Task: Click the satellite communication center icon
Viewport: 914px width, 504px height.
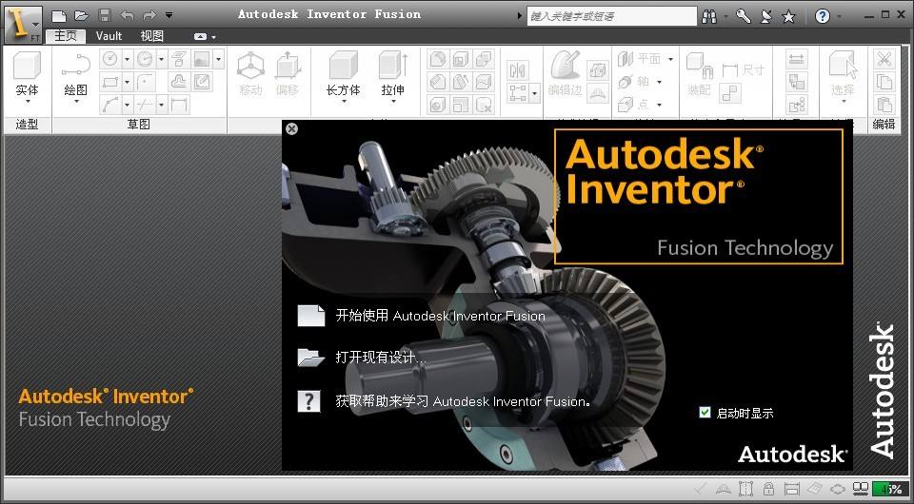Action: tap(765, 16)
